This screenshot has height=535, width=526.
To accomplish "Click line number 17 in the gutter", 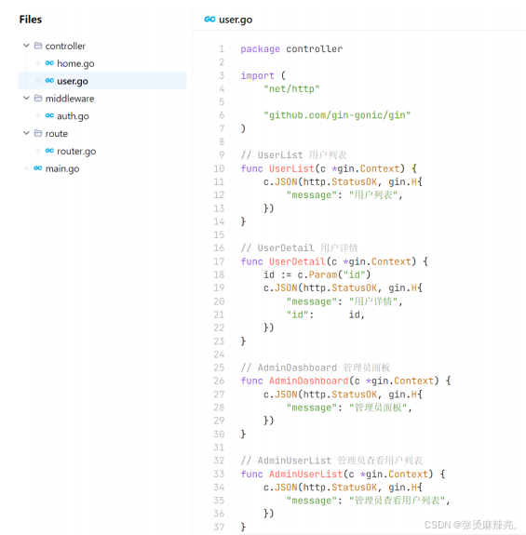I will 219,261.
